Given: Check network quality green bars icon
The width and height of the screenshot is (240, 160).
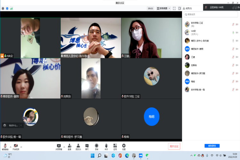Looking at the screenshot, I should tap(11, 9).
